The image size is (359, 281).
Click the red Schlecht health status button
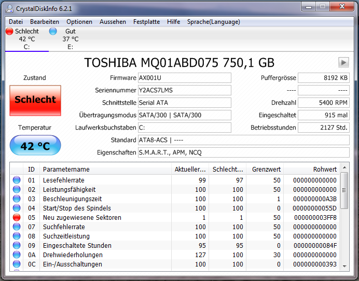[35, 101]
